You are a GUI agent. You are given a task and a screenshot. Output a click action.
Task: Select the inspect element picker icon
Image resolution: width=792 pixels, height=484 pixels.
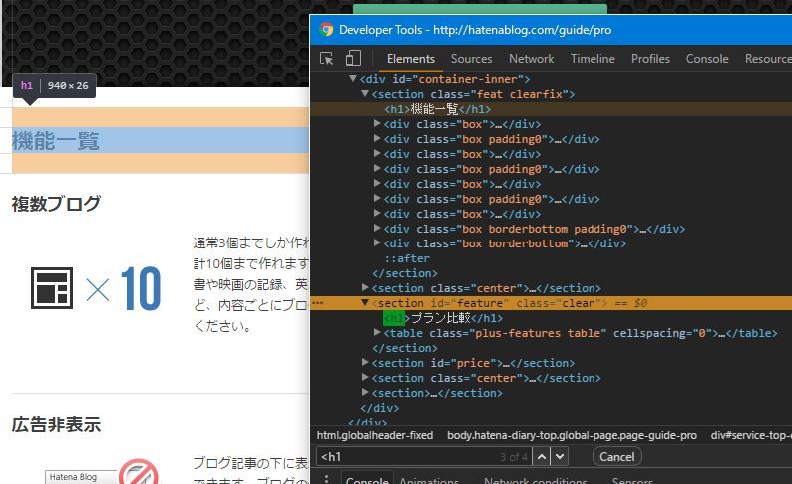[x=327, y=59]
